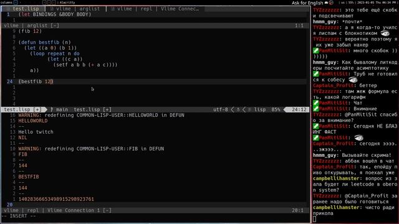Click the BESTFIB result line

(29, 177)
